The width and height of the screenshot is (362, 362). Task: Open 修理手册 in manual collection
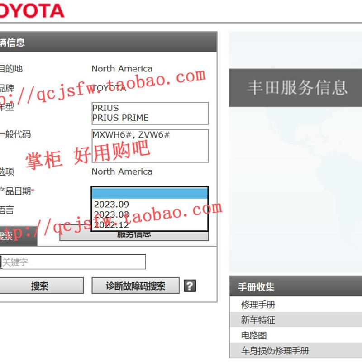tap(296, 304)
